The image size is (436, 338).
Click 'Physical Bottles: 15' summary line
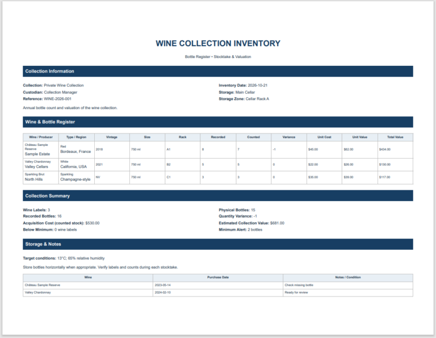pos(237,210)
